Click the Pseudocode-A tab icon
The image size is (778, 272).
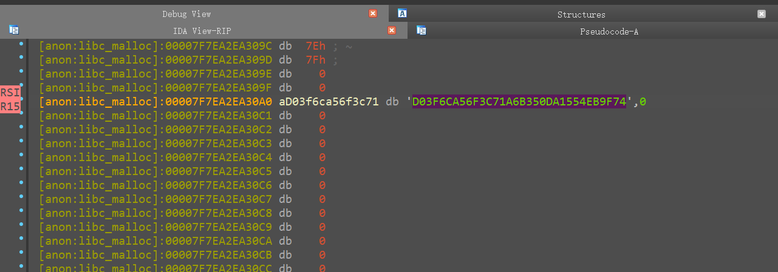421,30
